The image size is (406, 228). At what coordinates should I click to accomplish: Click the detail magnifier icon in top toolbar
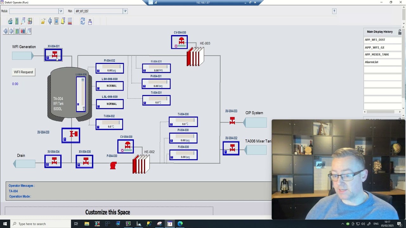tap(23, 21)
